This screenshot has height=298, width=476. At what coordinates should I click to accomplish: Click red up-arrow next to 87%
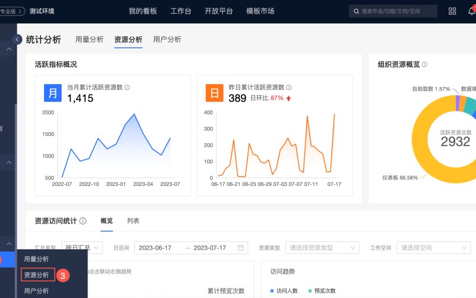289,98
